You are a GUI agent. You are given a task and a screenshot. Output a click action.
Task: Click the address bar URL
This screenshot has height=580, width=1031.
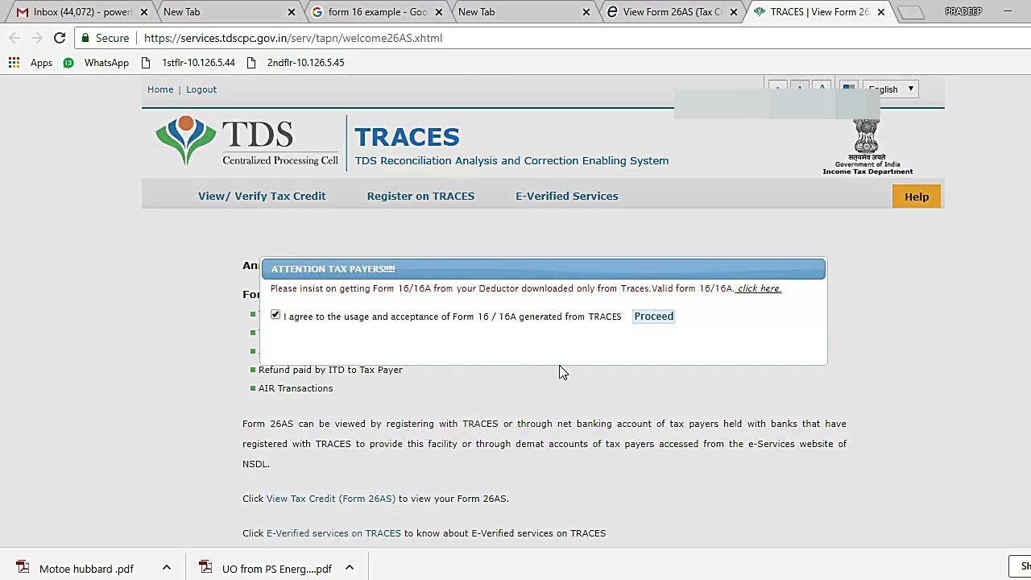tap(293, 38)
